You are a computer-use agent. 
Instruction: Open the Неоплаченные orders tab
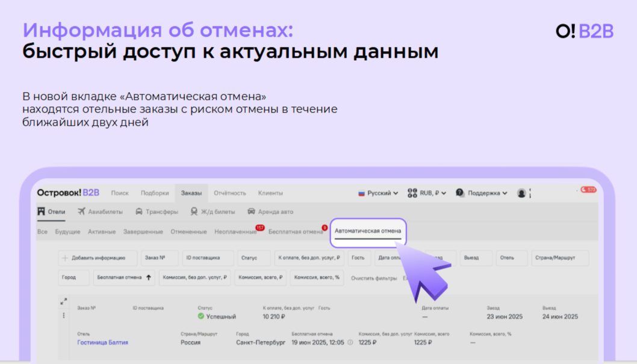pyautogui.click(x=235, y=232)
